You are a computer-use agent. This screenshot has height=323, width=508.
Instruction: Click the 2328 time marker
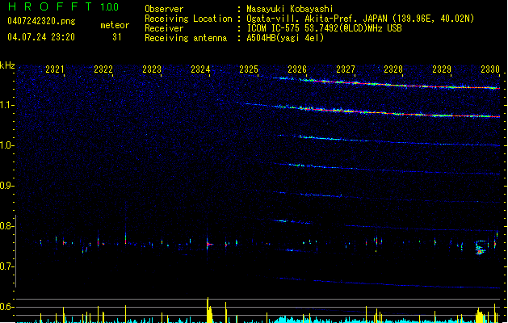(x=393, y=69)
